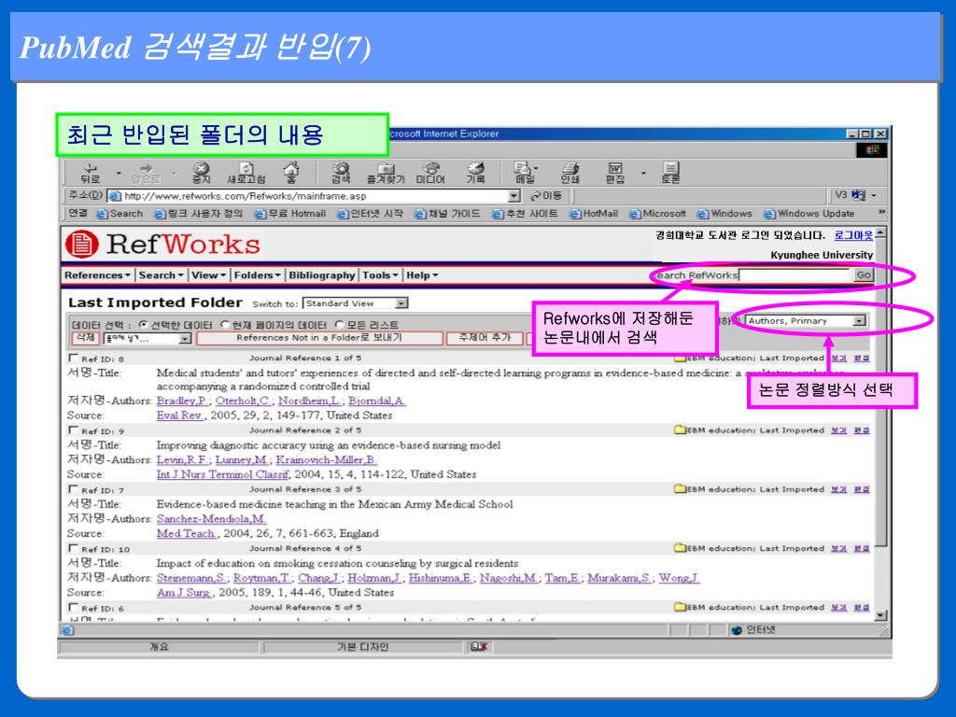This screenshot has width=956, height=717.
Task: Open author link Sanchez-Mendiola,M.
Action: point(211,519)
